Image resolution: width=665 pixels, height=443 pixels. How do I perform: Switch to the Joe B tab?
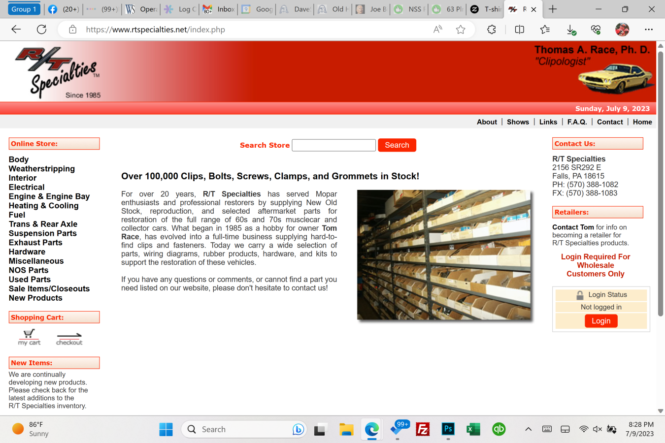(x=371, y=9)
